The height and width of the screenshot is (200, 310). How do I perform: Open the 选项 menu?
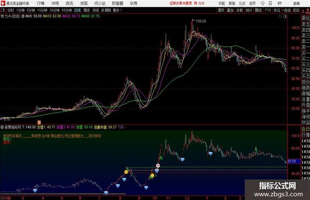[252, 3]
